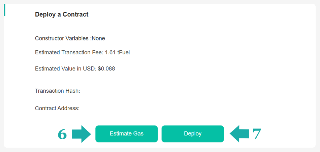320x152 pixels.
Task: Click the teal accent bar beside the heading
Action: (4, 10)
